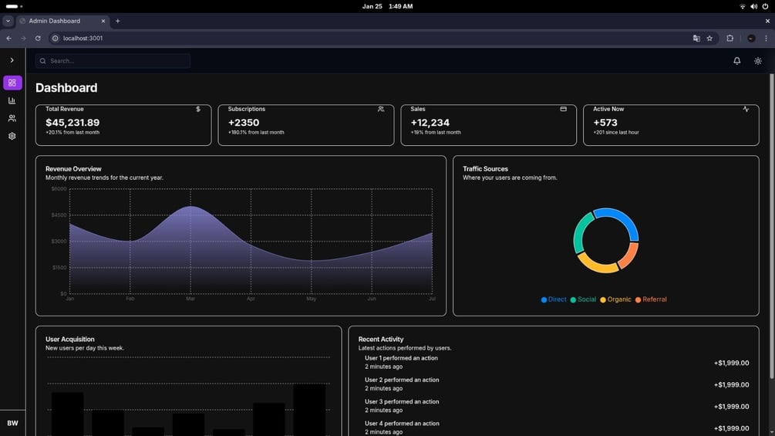This screenshot has height=436, width=775.
Task: Expand the sidebar with chevron arrow
Action: pyautogui.click(x=12, y=60)
